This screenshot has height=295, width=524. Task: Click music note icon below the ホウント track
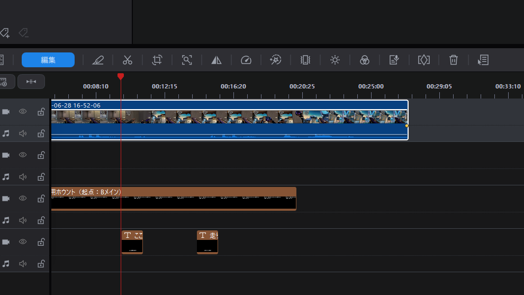[6, 220]
